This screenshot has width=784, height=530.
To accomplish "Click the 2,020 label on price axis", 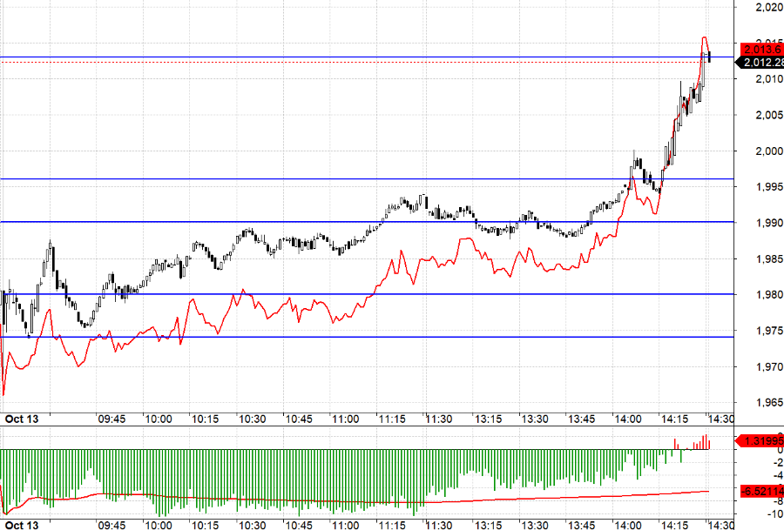I will click(x=767, y=8).
